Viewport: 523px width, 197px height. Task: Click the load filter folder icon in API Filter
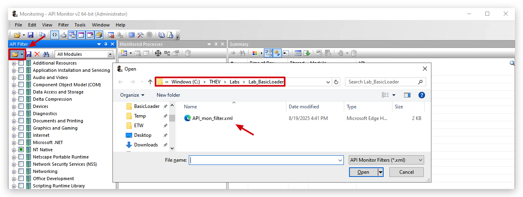click(x=15, y=54)
